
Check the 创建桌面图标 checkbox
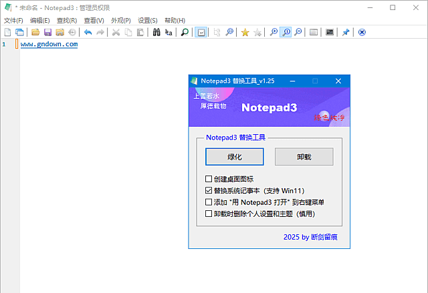[209, 179]
